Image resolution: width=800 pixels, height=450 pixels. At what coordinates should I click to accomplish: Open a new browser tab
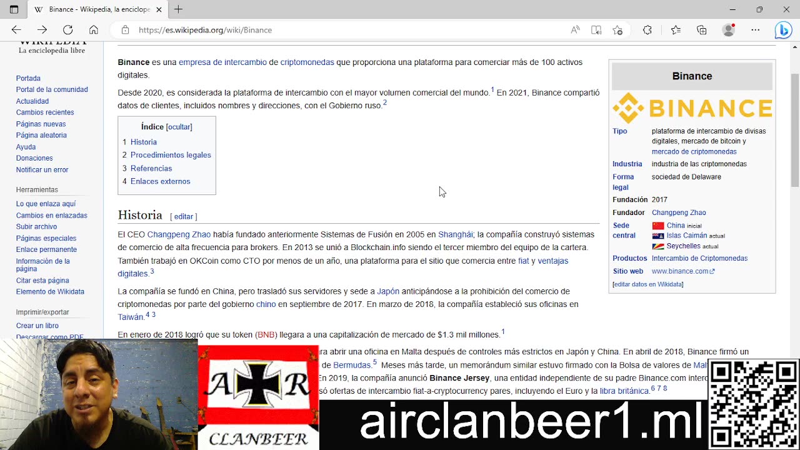(x=178, y=9)
